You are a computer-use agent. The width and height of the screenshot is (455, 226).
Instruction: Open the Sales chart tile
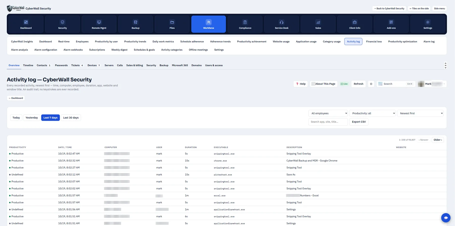click(x=318, y=24)
